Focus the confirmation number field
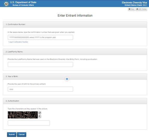149x139 pixels. pyautogui.click(x=40, y=37)
